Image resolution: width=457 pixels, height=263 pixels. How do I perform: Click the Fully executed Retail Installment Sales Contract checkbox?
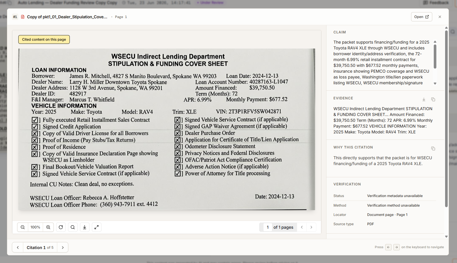pyautogui.click(x=35, y=120)
